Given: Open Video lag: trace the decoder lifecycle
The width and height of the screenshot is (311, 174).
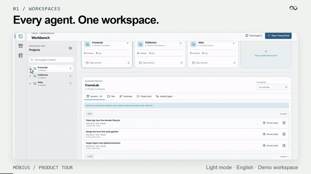Looking at the screenshot, I should (103, 120).
